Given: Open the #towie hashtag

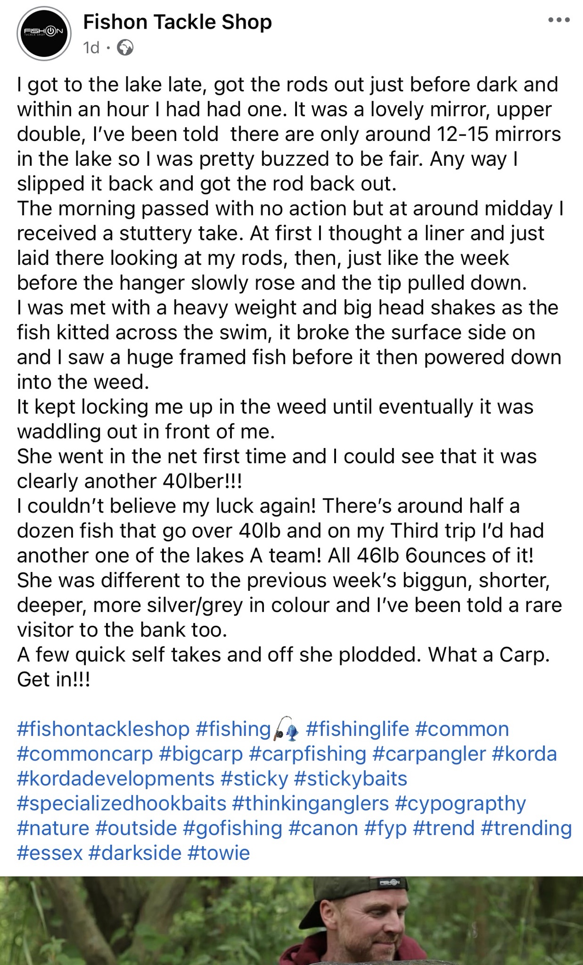Looking at the screenshot, I should point(219,852).
